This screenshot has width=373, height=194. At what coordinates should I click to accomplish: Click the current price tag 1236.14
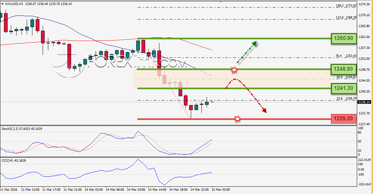coord(364,102)
